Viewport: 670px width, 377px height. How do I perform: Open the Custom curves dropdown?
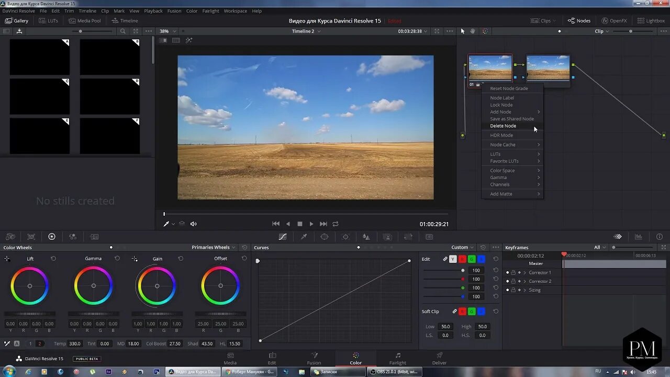[463, 248]
